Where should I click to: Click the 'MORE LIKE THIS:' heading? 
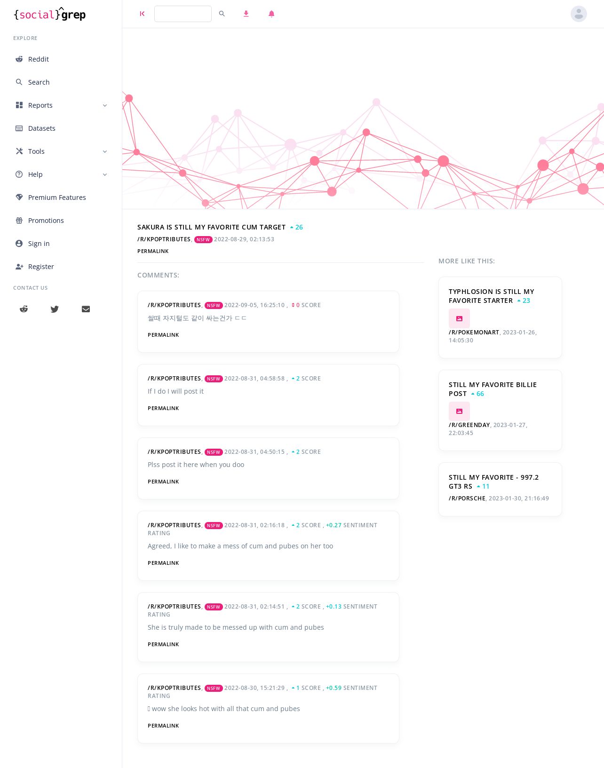467,261
